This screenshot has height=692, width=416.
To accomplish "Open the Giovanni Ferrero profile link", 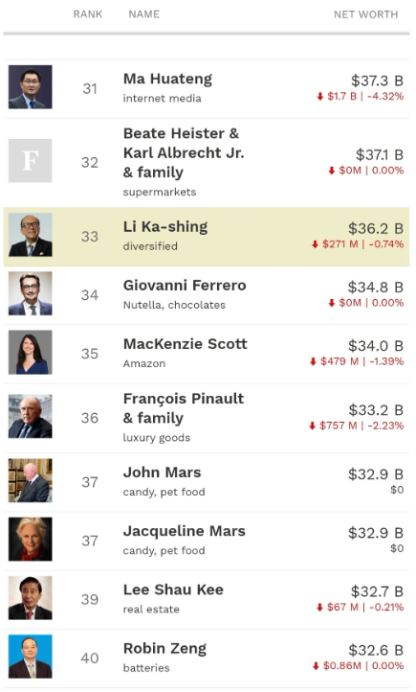I will [185, 285].
